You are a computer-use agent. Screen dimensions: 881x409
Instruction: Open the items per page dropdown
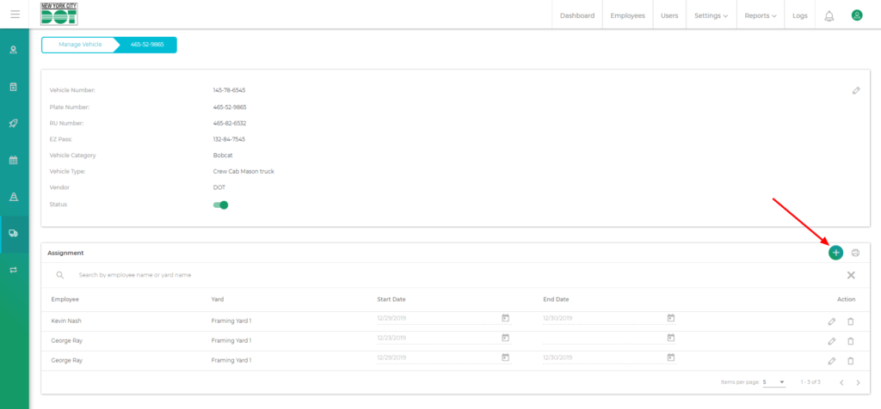pyautogui.click(x=773, y=382)
